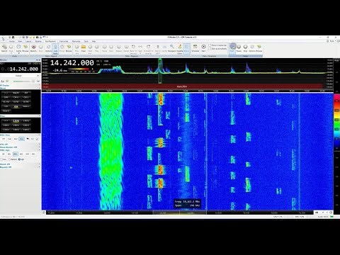Set AGC to Med
Viewport: 340px width, 255px height.
16,139
